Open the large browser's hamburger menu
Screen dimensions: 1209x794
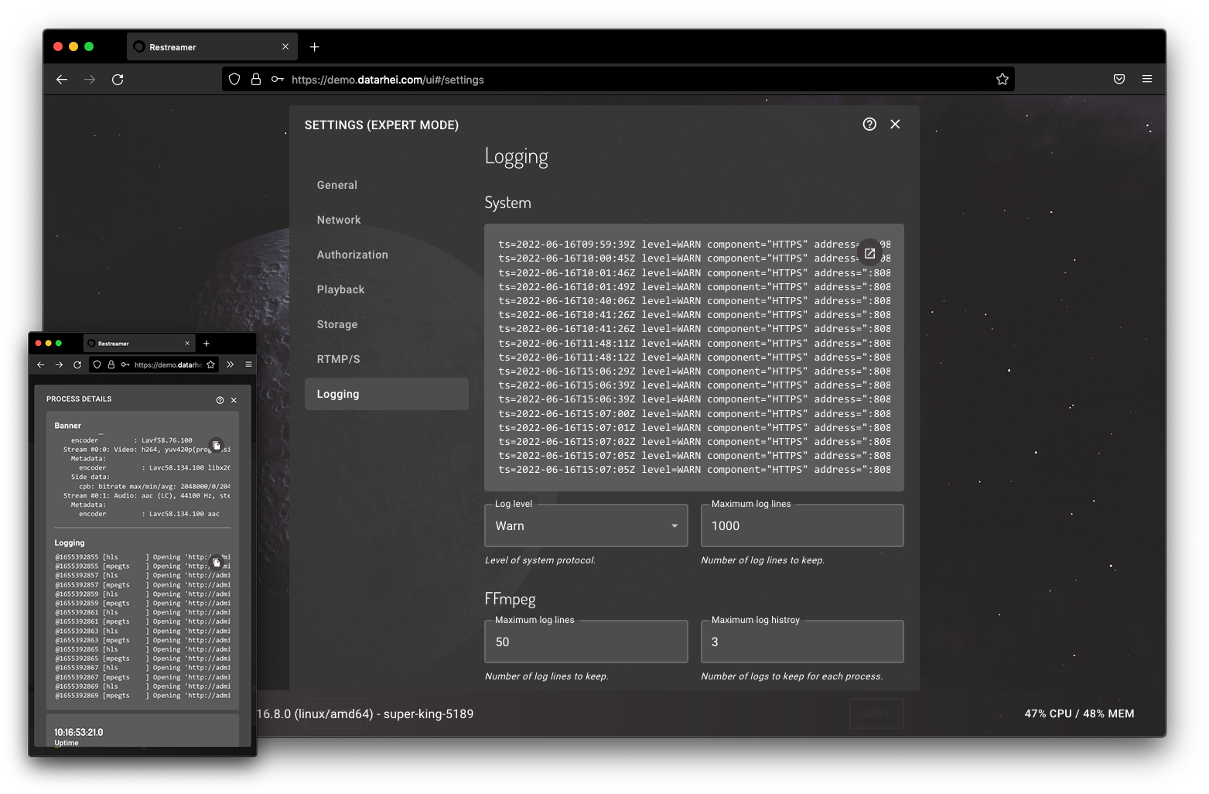(x=1146, y=79)
